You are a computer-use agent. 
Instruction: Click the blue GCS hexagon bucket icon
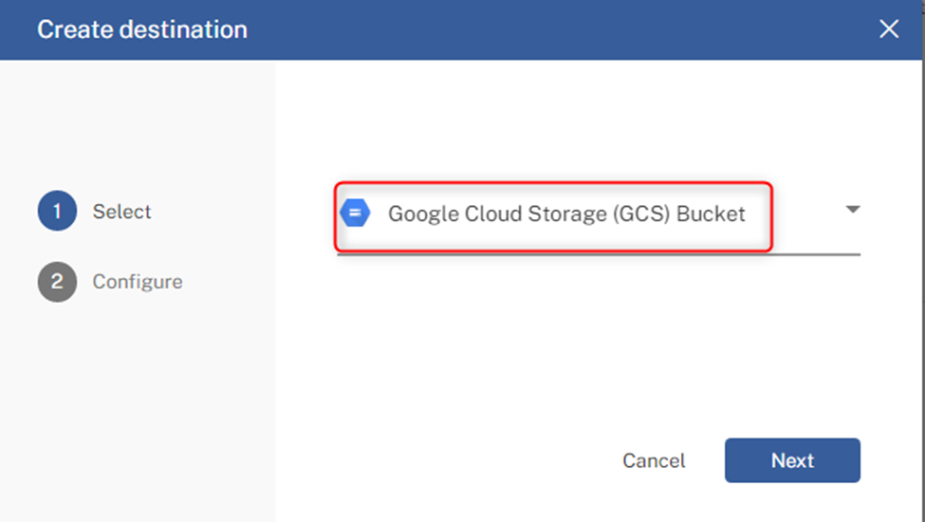coord(355,213)
